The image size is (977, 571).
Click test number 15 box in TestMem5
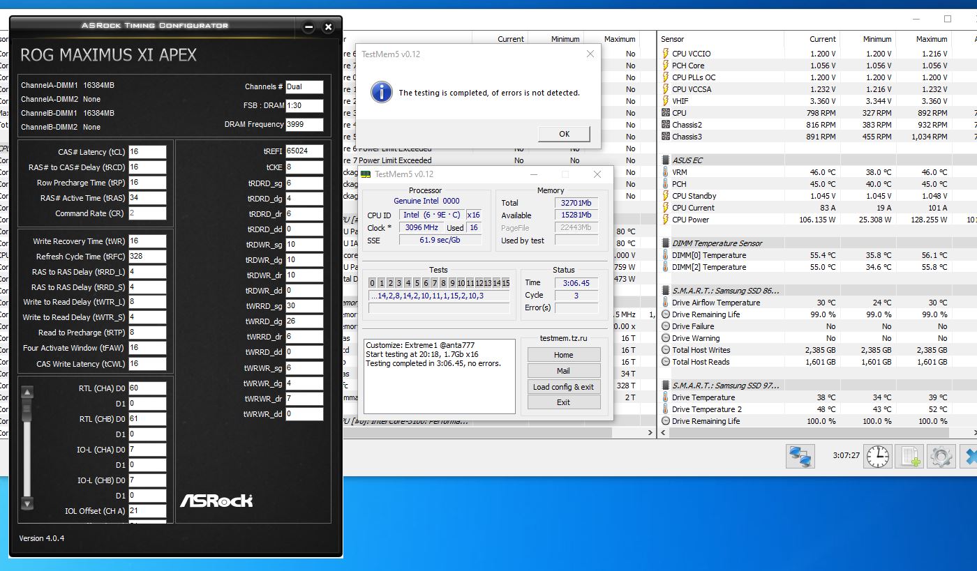click(506, 283)
